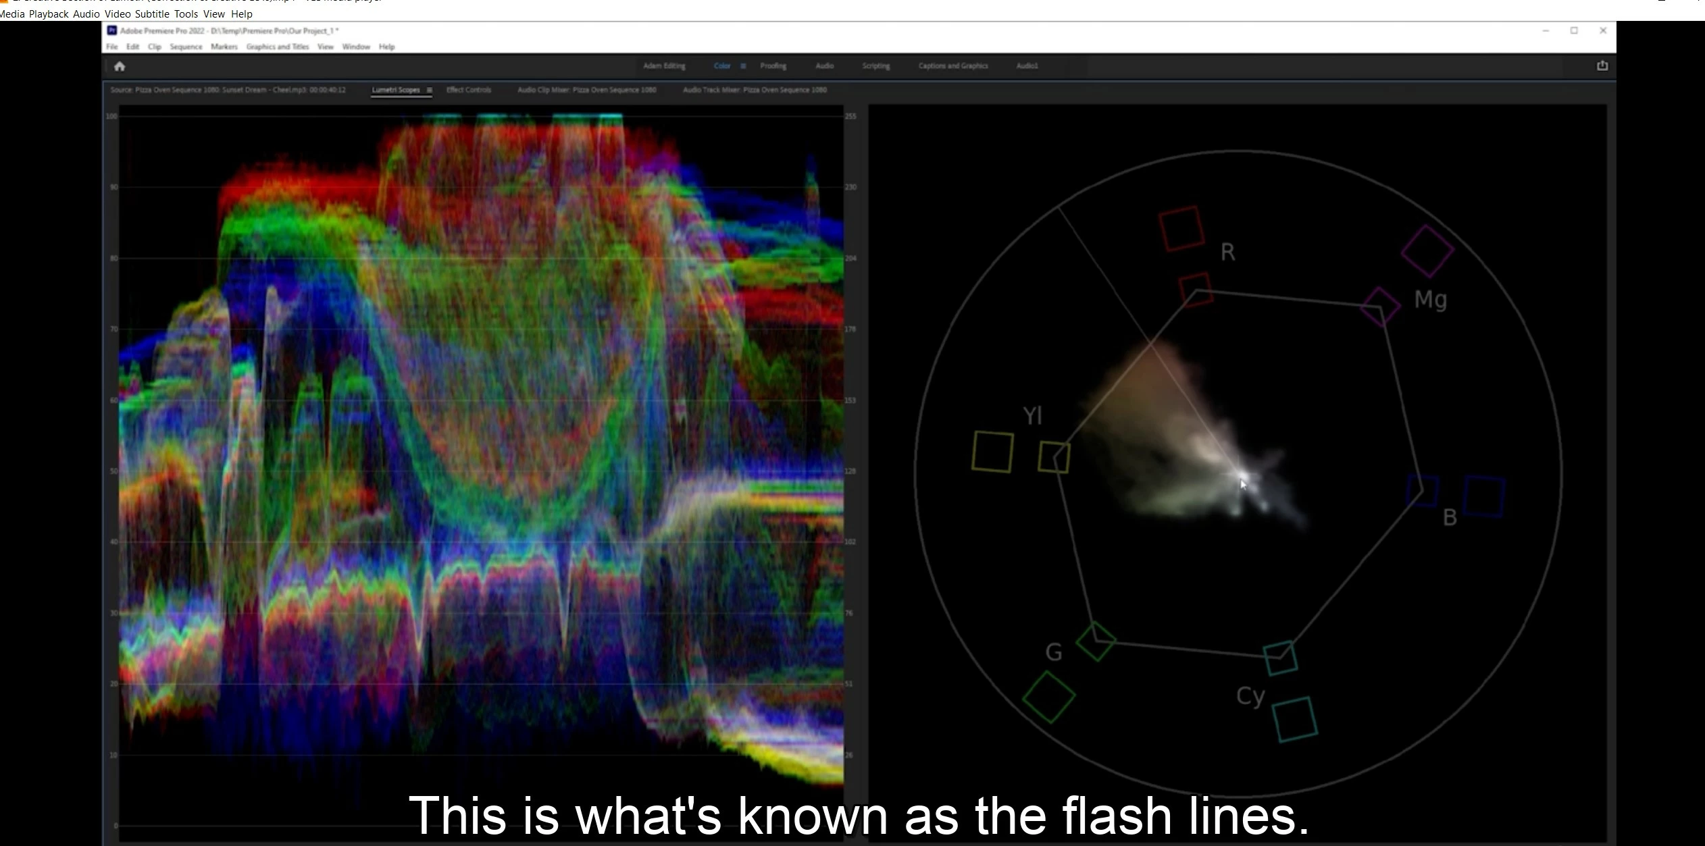The width and height of the screenshot is (1705, 846).
Task: Open the Premiere Pro File menu
Action: pyautogui.click(x=112, y=47)
